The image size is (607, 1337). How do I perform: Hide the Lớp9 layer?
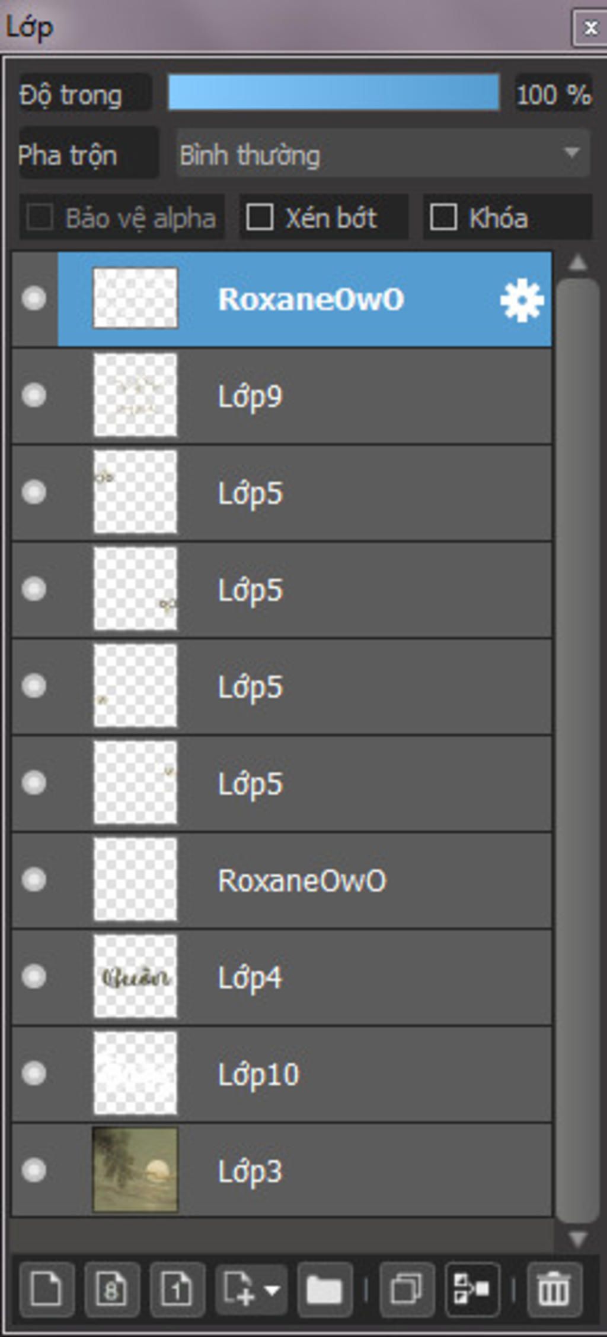click(x=34, y=395)
